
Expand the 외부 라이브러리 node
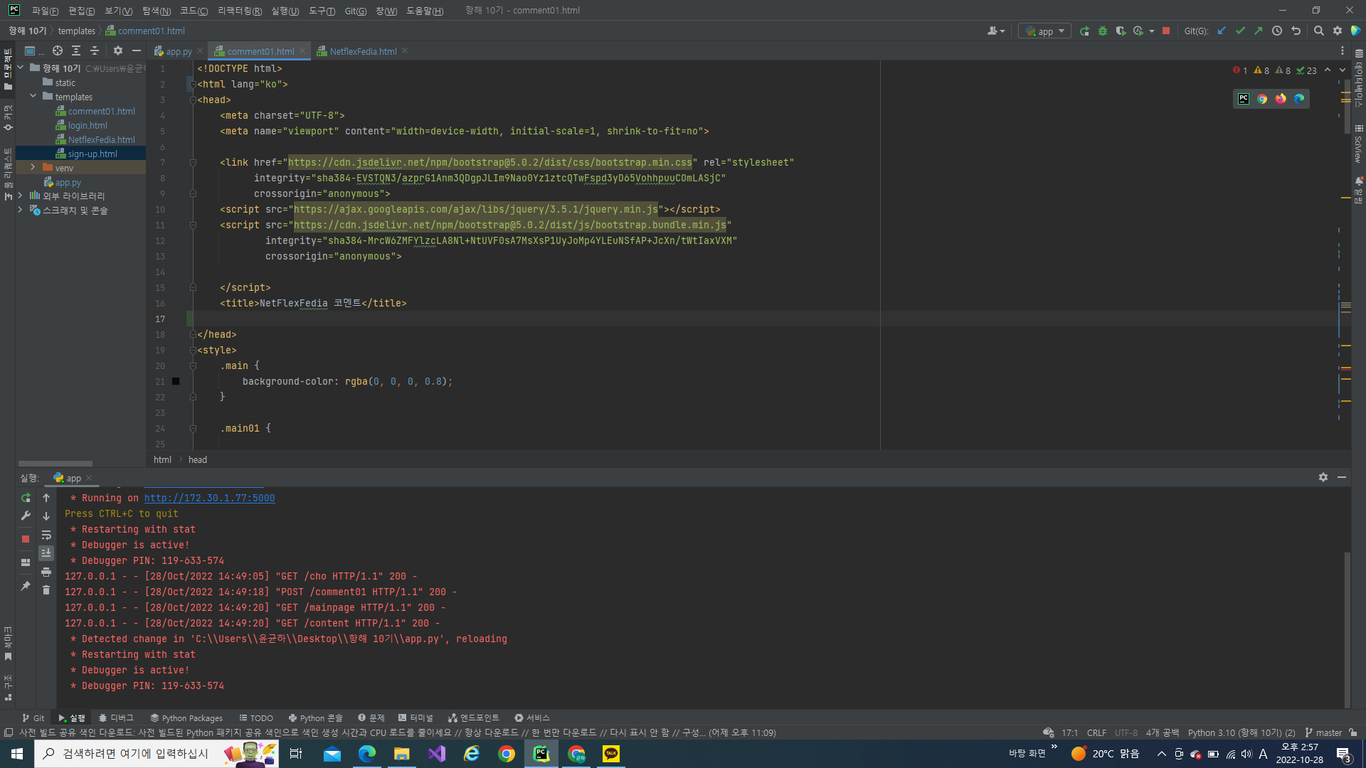click(x=20, y=196)
